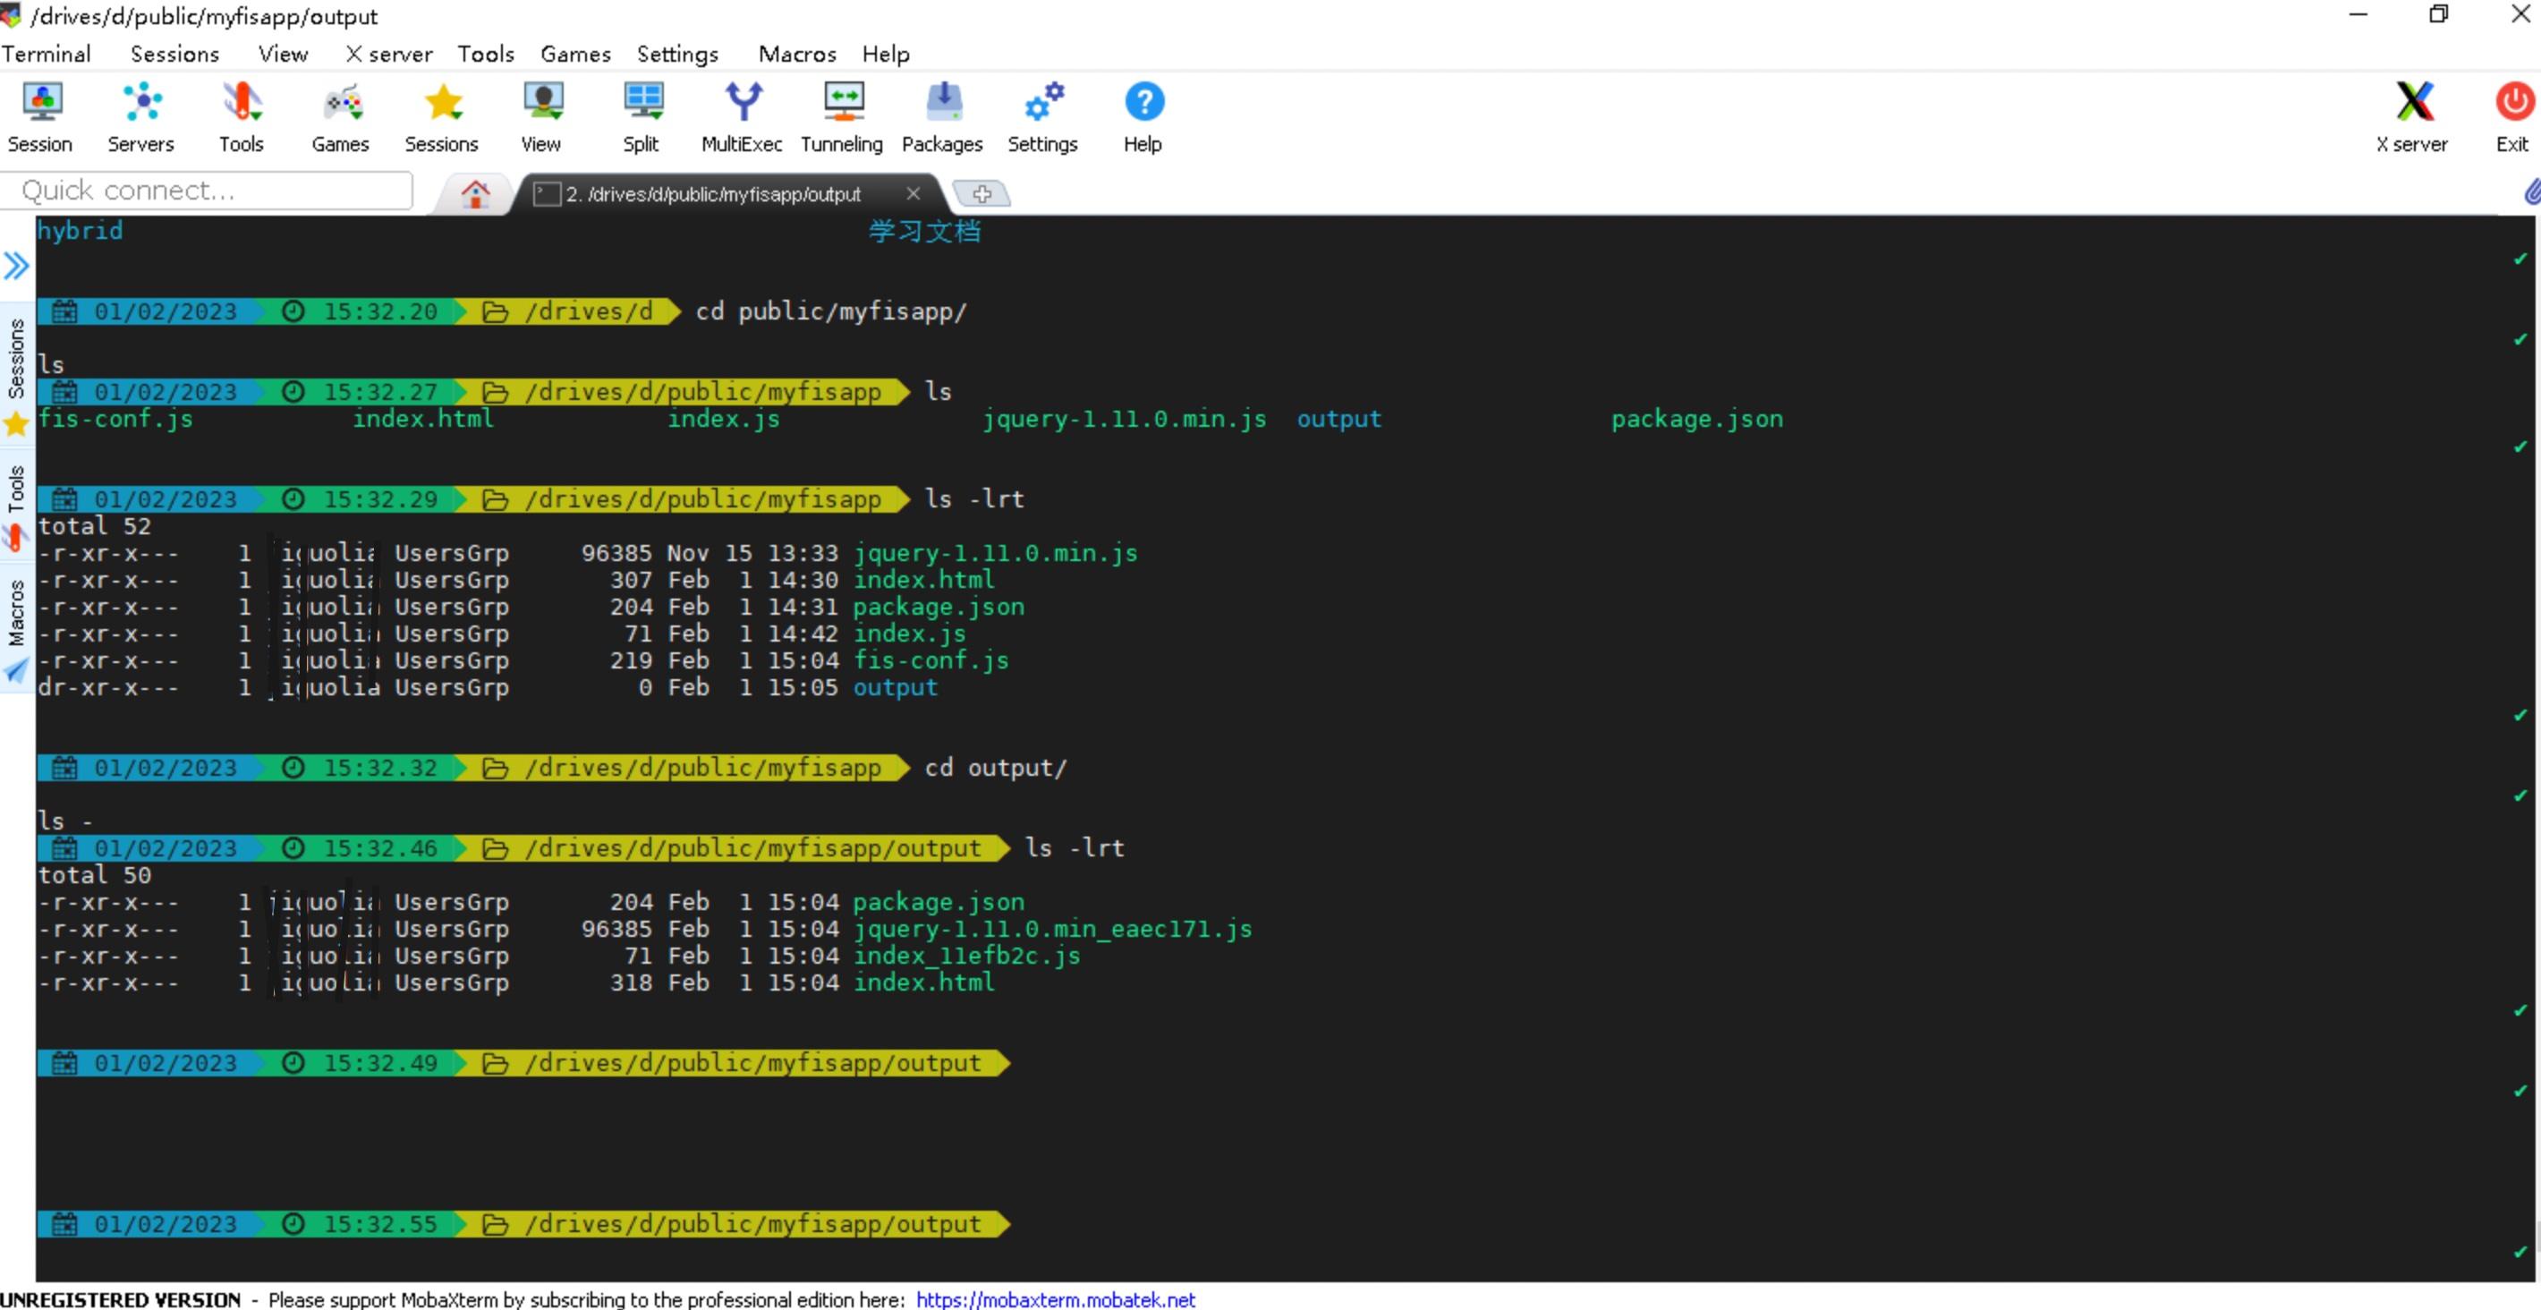Follow the mobaxterm.mobatek.net link
The height and width of the screenshot is (1310, 2541).
tap(1055, 1299)
